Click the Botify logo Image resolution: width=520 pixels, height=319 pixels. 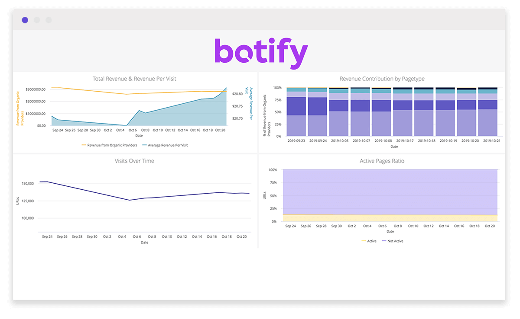coord(260,51)
